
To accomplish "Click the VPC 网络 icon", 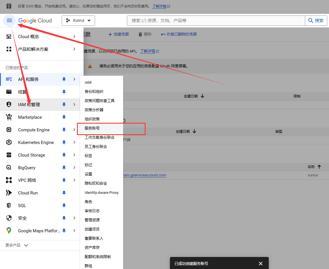I will point(9,180).
